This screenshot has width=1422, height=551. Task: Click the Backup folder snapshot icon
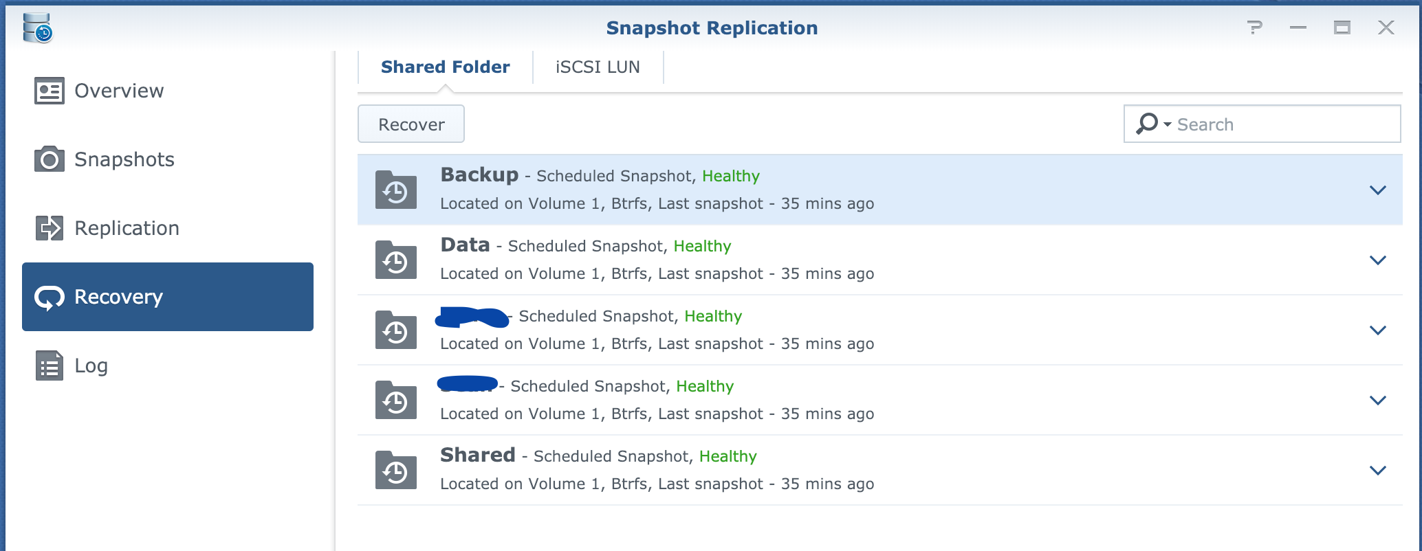coord(396,190)
